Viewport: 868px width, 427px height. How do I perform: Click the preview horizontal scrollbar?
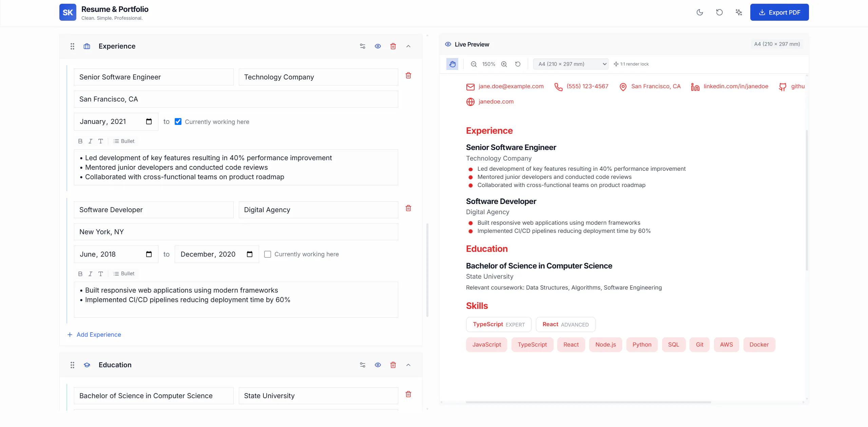(x=588, y=402)
